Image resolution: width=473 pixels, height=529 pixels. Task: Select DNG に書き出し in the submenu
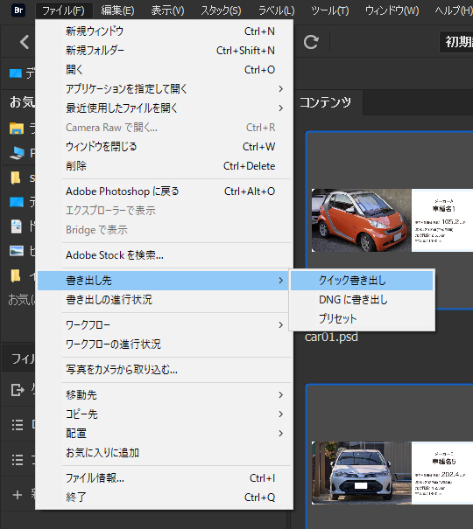pos(362,300)
